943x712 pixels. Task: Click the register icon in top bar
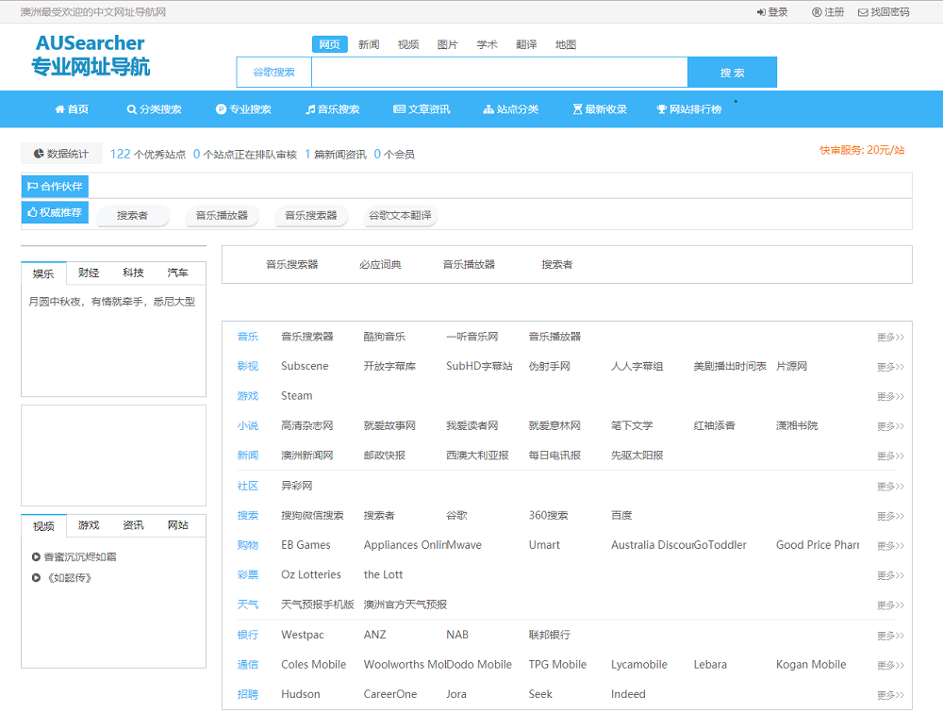[816, 12]
